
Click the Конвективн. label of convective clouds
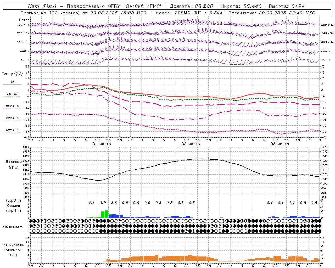click(13, 245)
